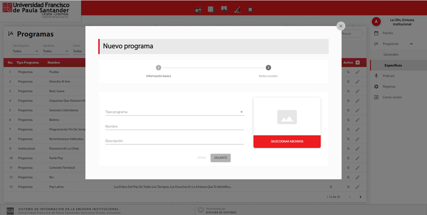427x215 pixels.
Task: Click the book with microphone icon
Action: coord(224,9)
